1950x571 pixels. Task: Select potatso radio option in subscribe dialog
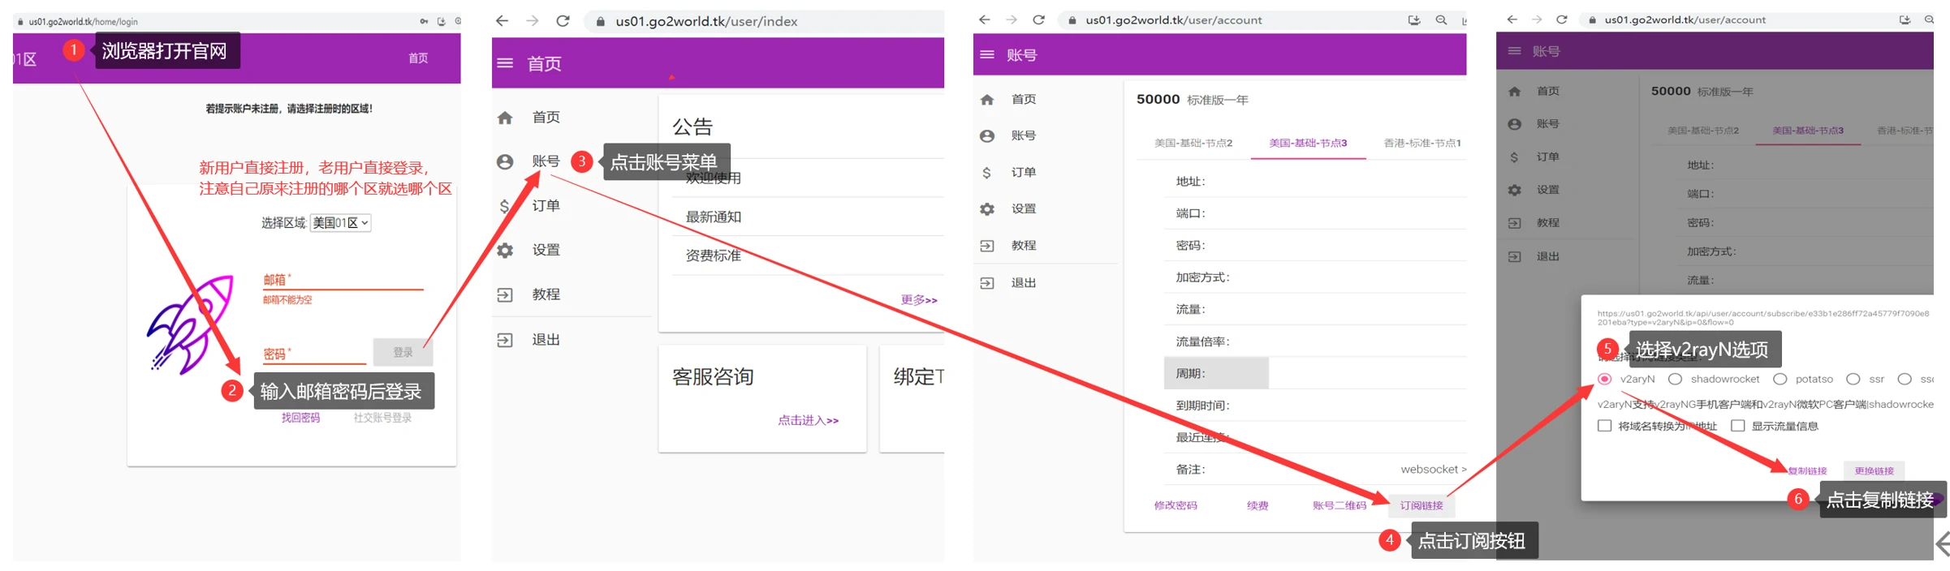tap(1780, 379)
